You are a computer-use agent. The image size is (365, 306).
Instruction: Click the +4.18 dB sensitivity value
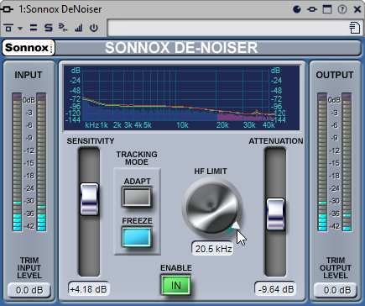tap(88, 289)
